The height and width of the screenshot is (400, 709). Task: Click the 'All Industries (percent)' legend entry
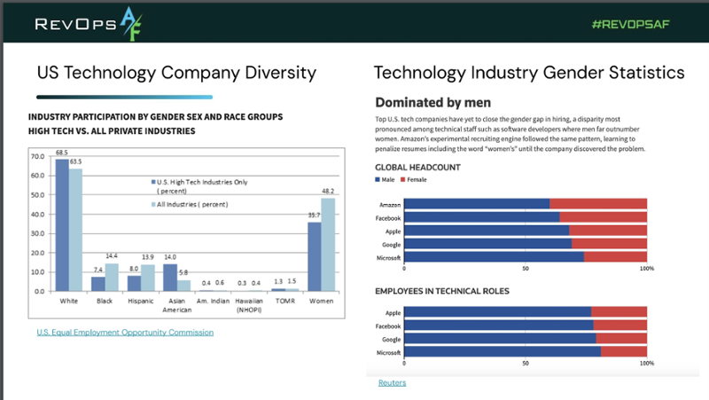(x=190, y=205)
